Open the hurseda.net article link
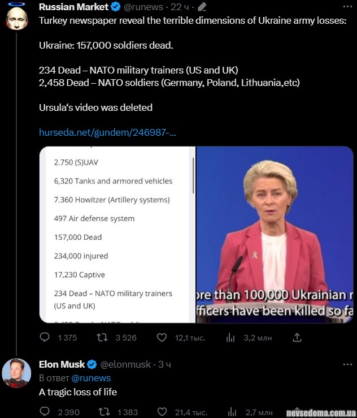Image resolution: width=357 pixels, height=418 pixels. click(x=107, y=132)
